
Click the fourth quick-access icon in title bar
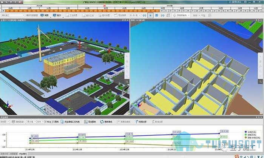(15, 2)
